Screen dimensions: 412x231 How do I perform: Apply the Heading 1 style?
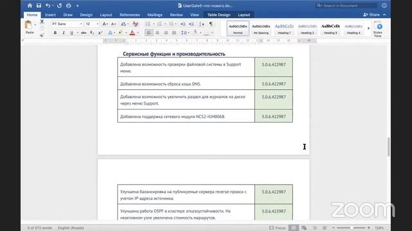pyautogui.click(x=284, y=28)
